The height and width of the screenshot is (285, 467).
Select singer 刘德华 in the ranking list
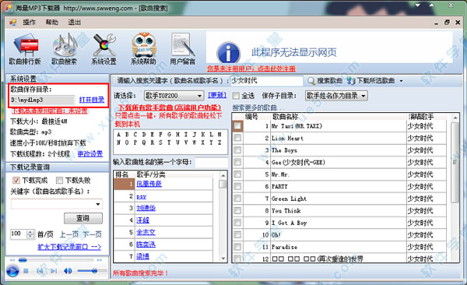click(146, 208)
